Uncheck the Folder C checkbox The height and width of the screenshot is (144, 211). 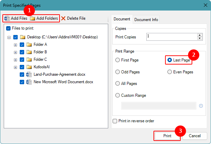pyautogui.click(x=22, y=59)
